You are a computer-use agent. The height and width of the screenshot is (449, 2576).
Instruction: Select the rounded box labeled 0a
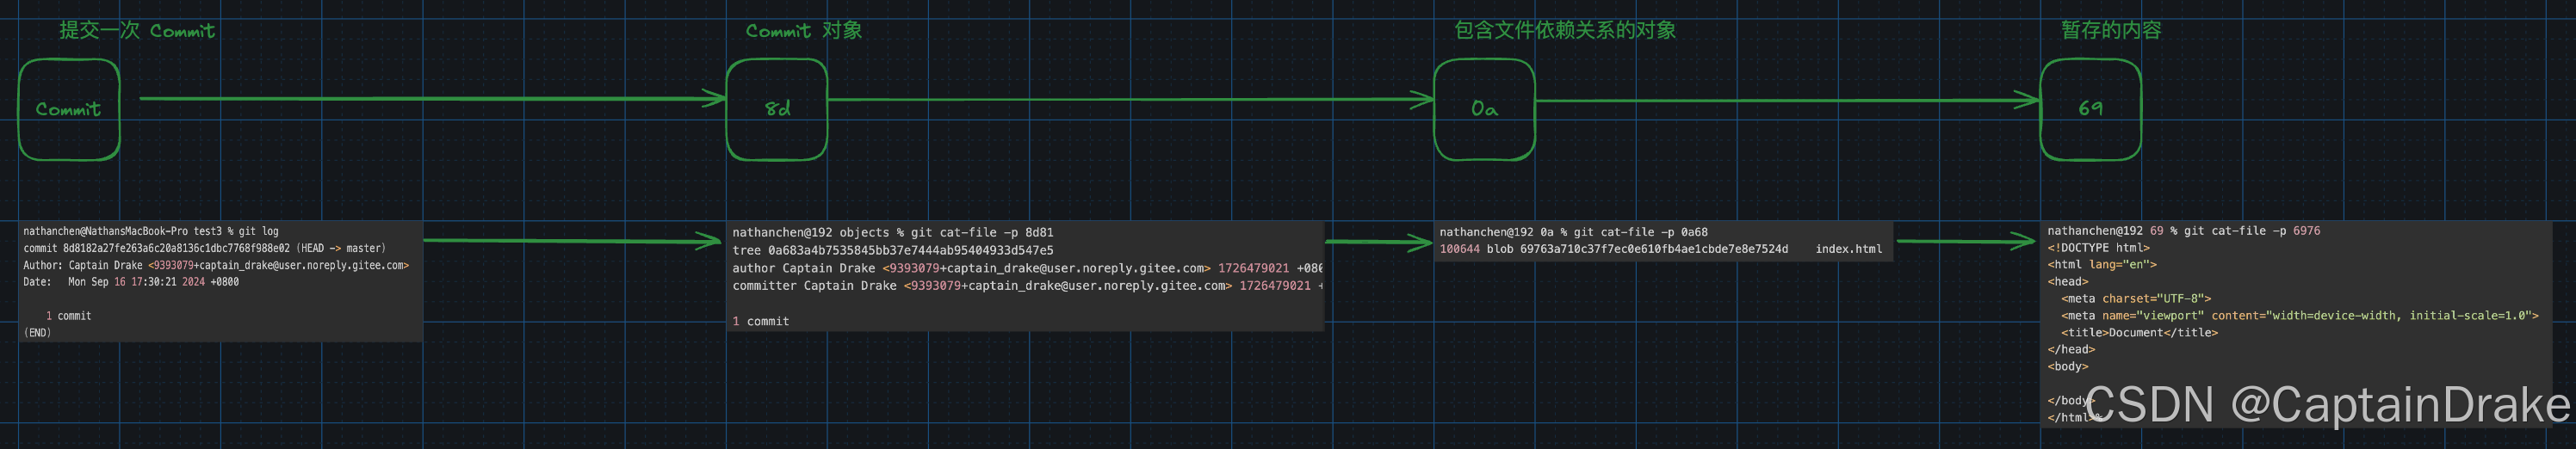point(1484,109)
